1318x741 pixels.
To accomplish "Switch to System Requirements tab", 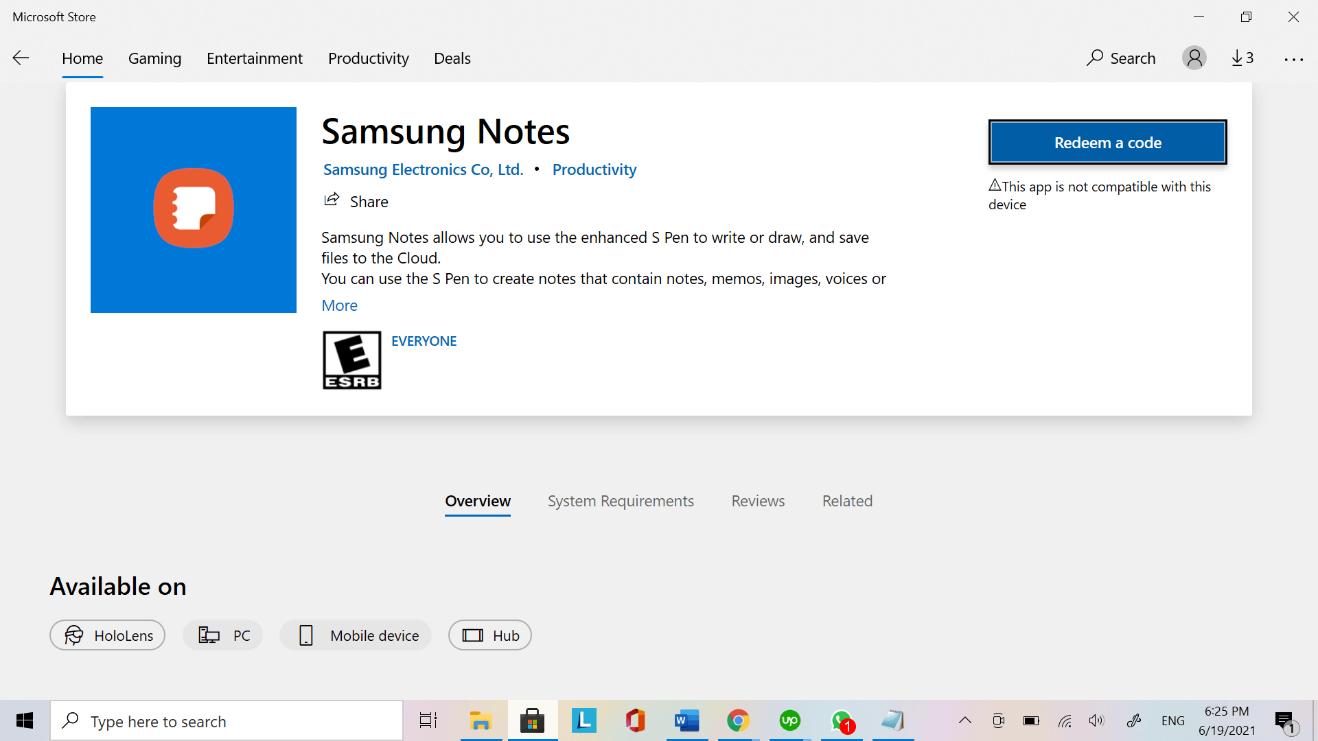I will click(x=621, y=501).
